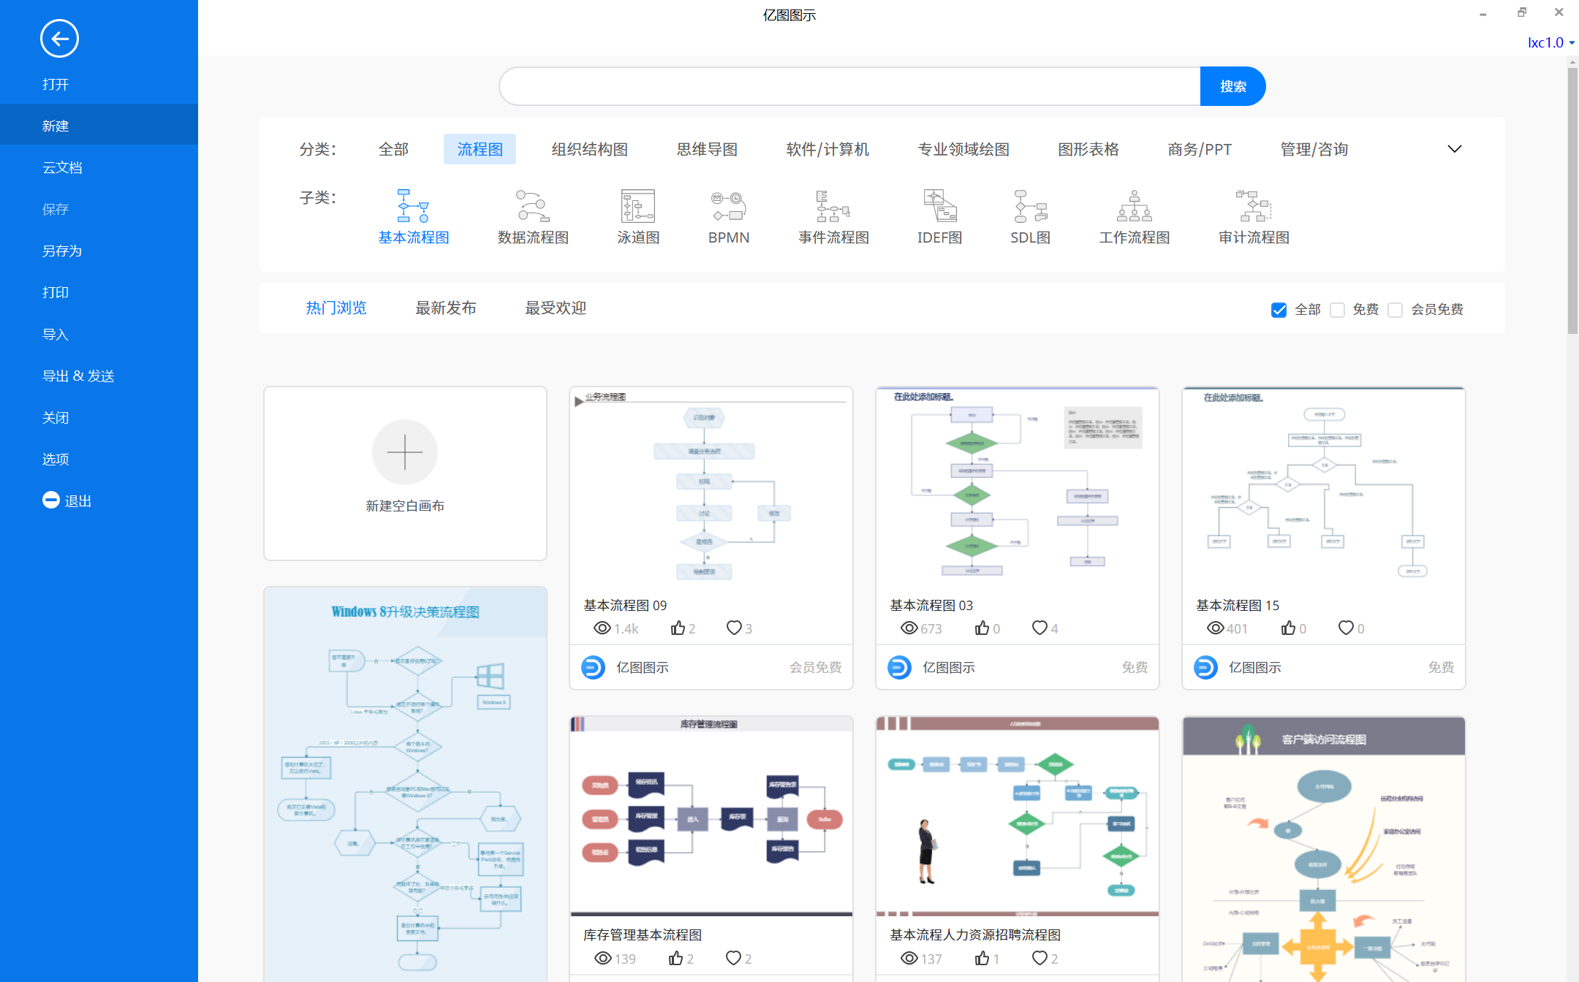Select the 基本流程图 subcategory icon
The width and height of the screenshot is (1579, 982).
pyautogui.click(x=413, y=206)
